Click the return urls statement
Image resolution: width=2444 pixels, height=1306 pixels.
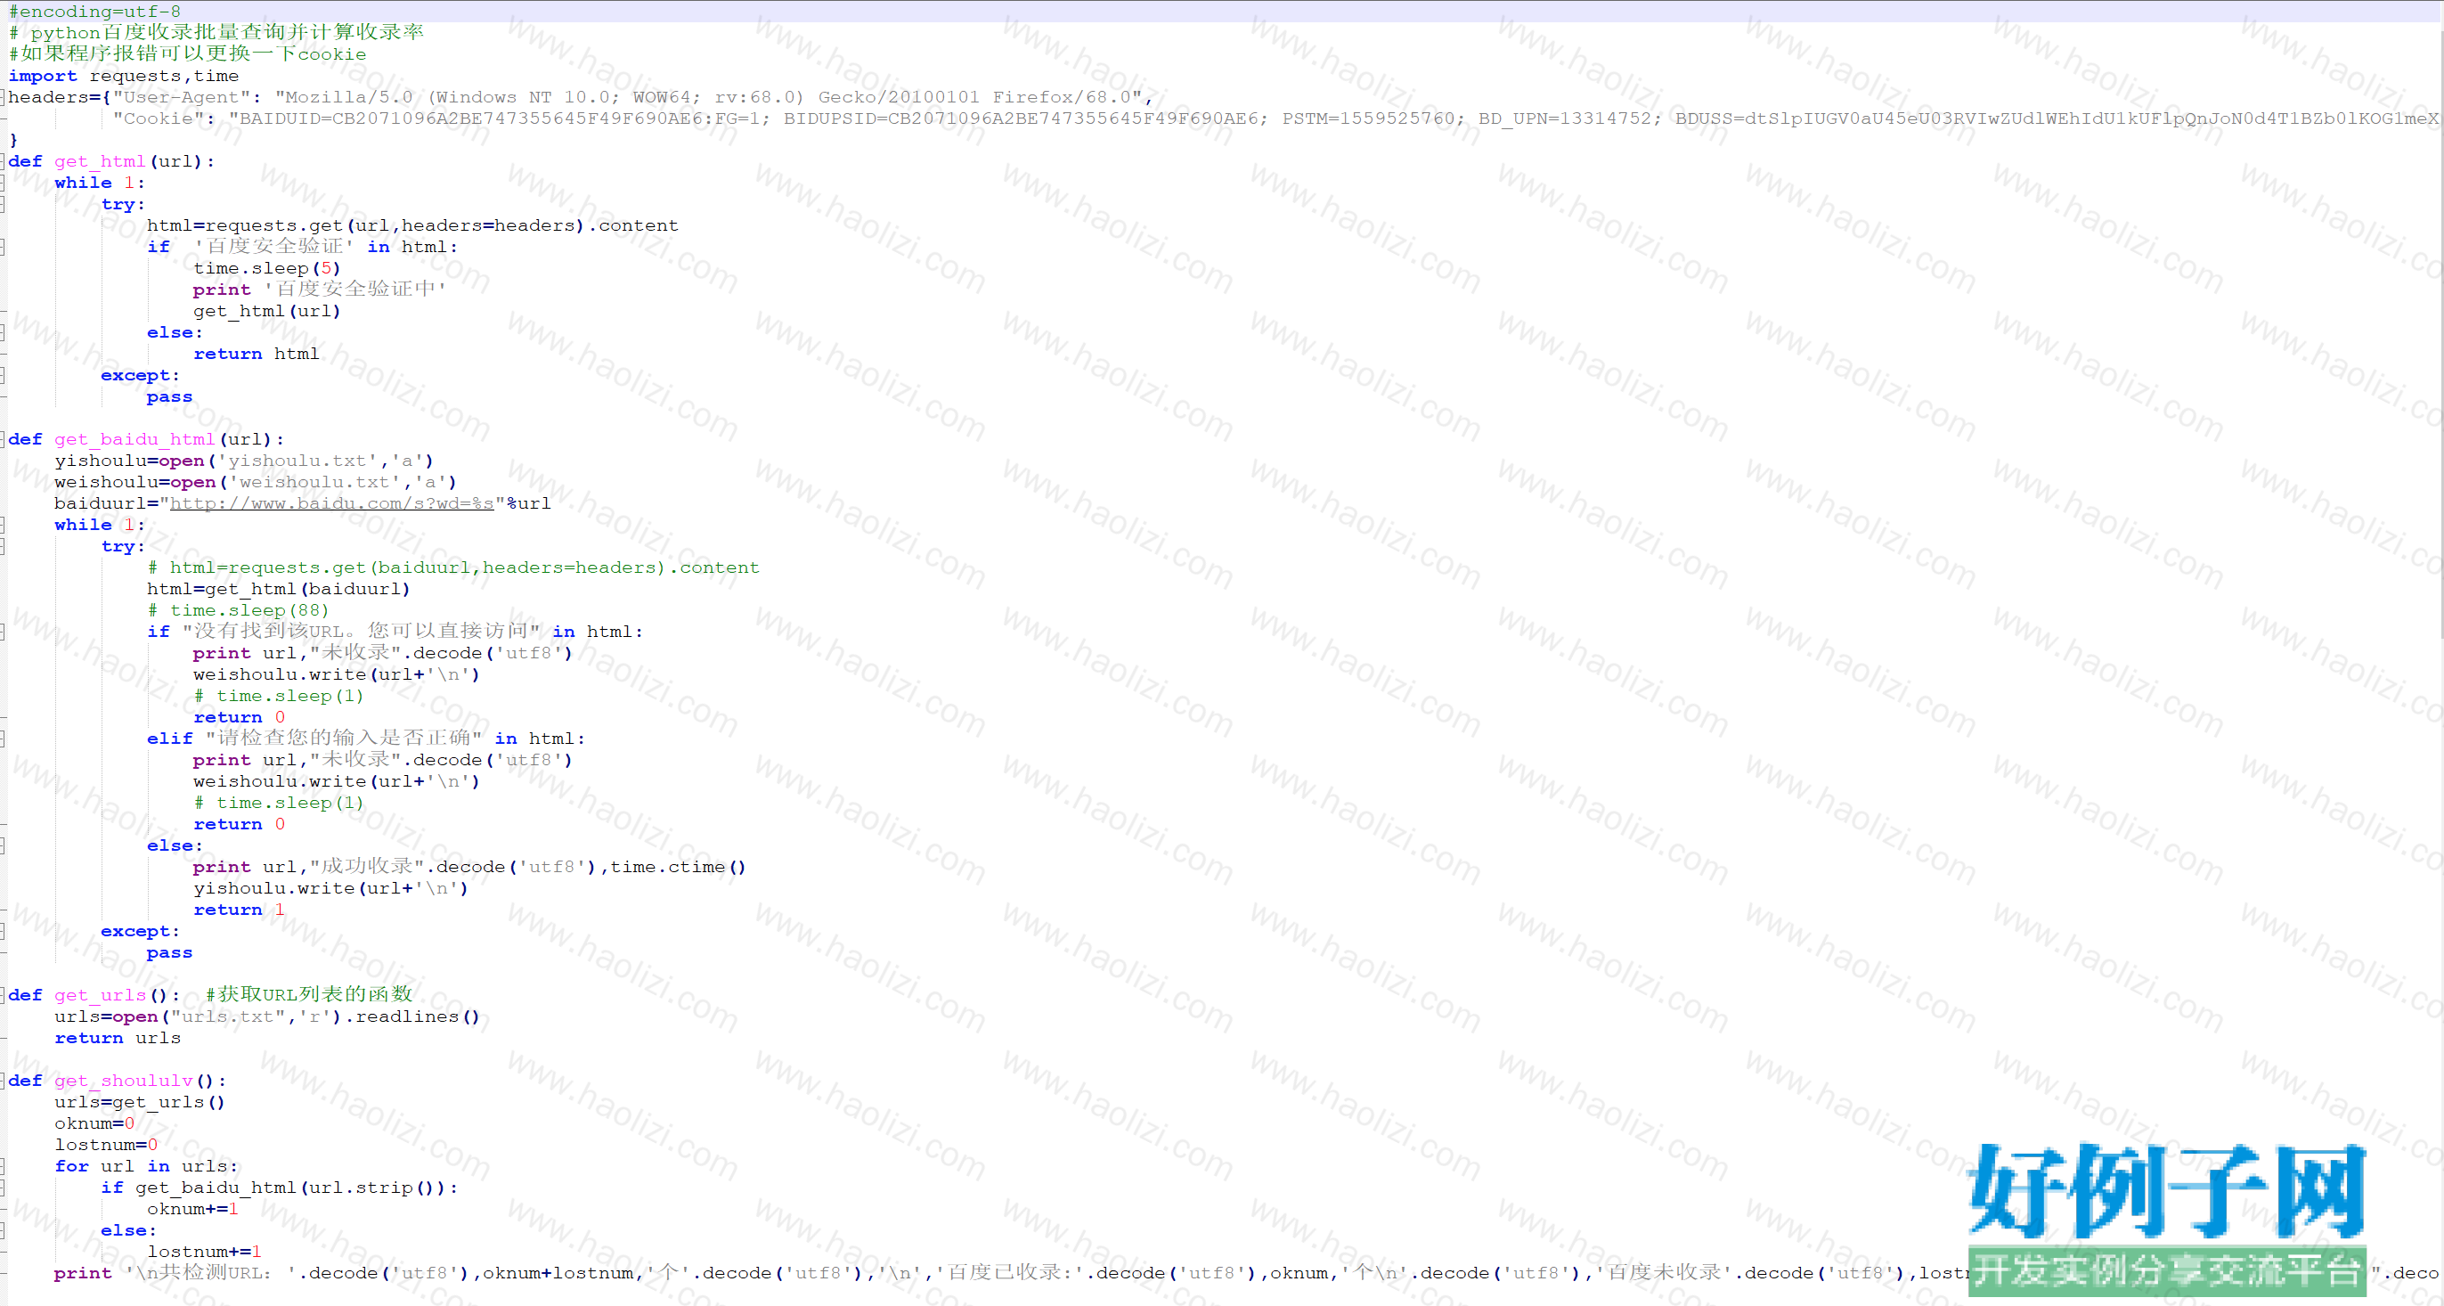click(118, 1037)
